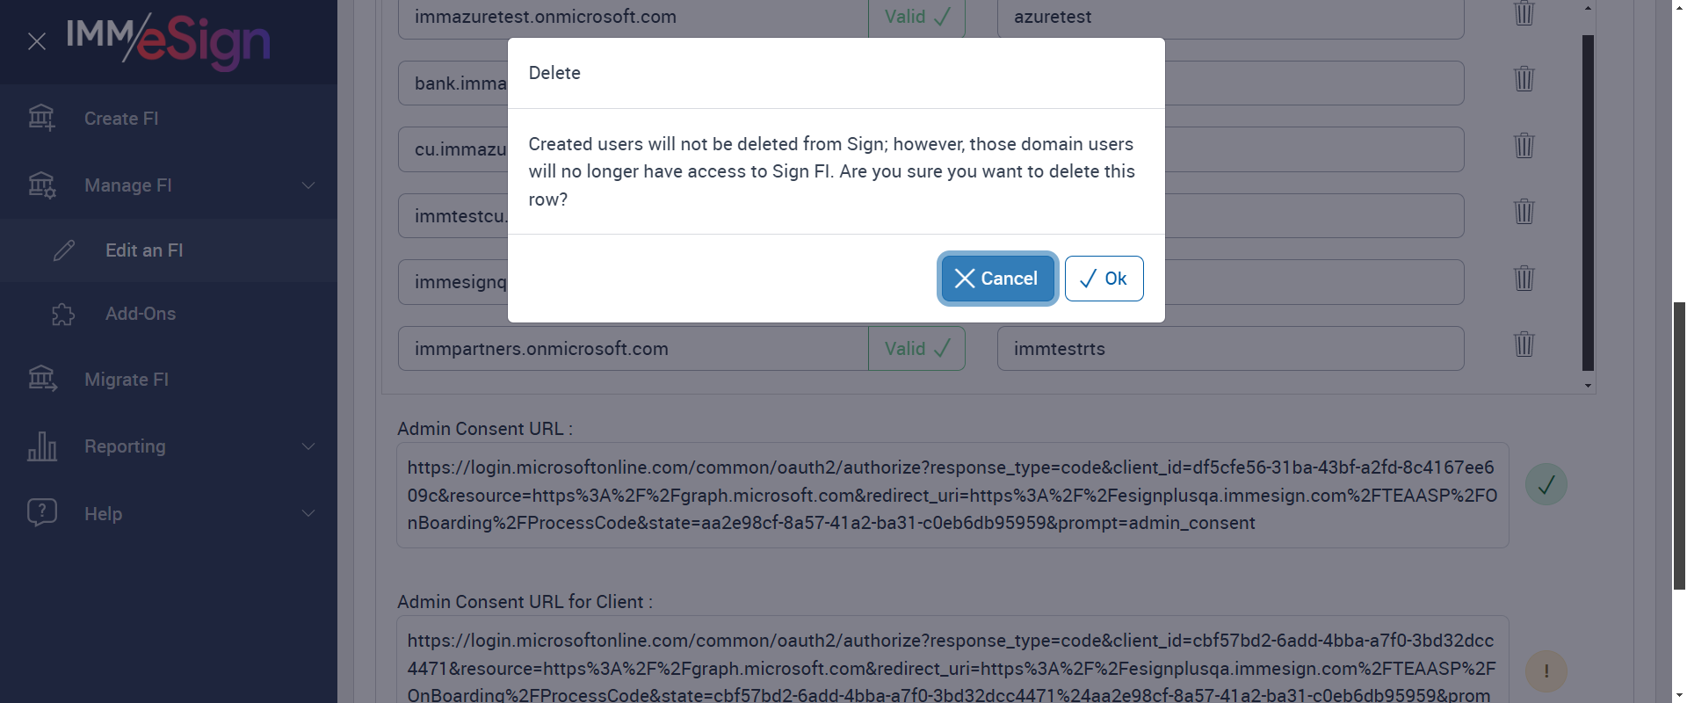Expand the Reporting menu chevron
This screenshot has height=703, width=1687.
tap(308, 446)
